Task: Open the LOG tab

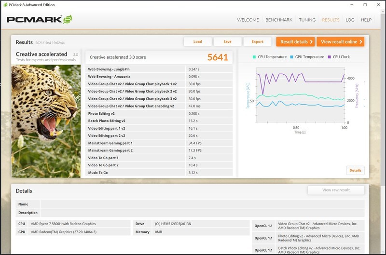Action: click(350, 20)
